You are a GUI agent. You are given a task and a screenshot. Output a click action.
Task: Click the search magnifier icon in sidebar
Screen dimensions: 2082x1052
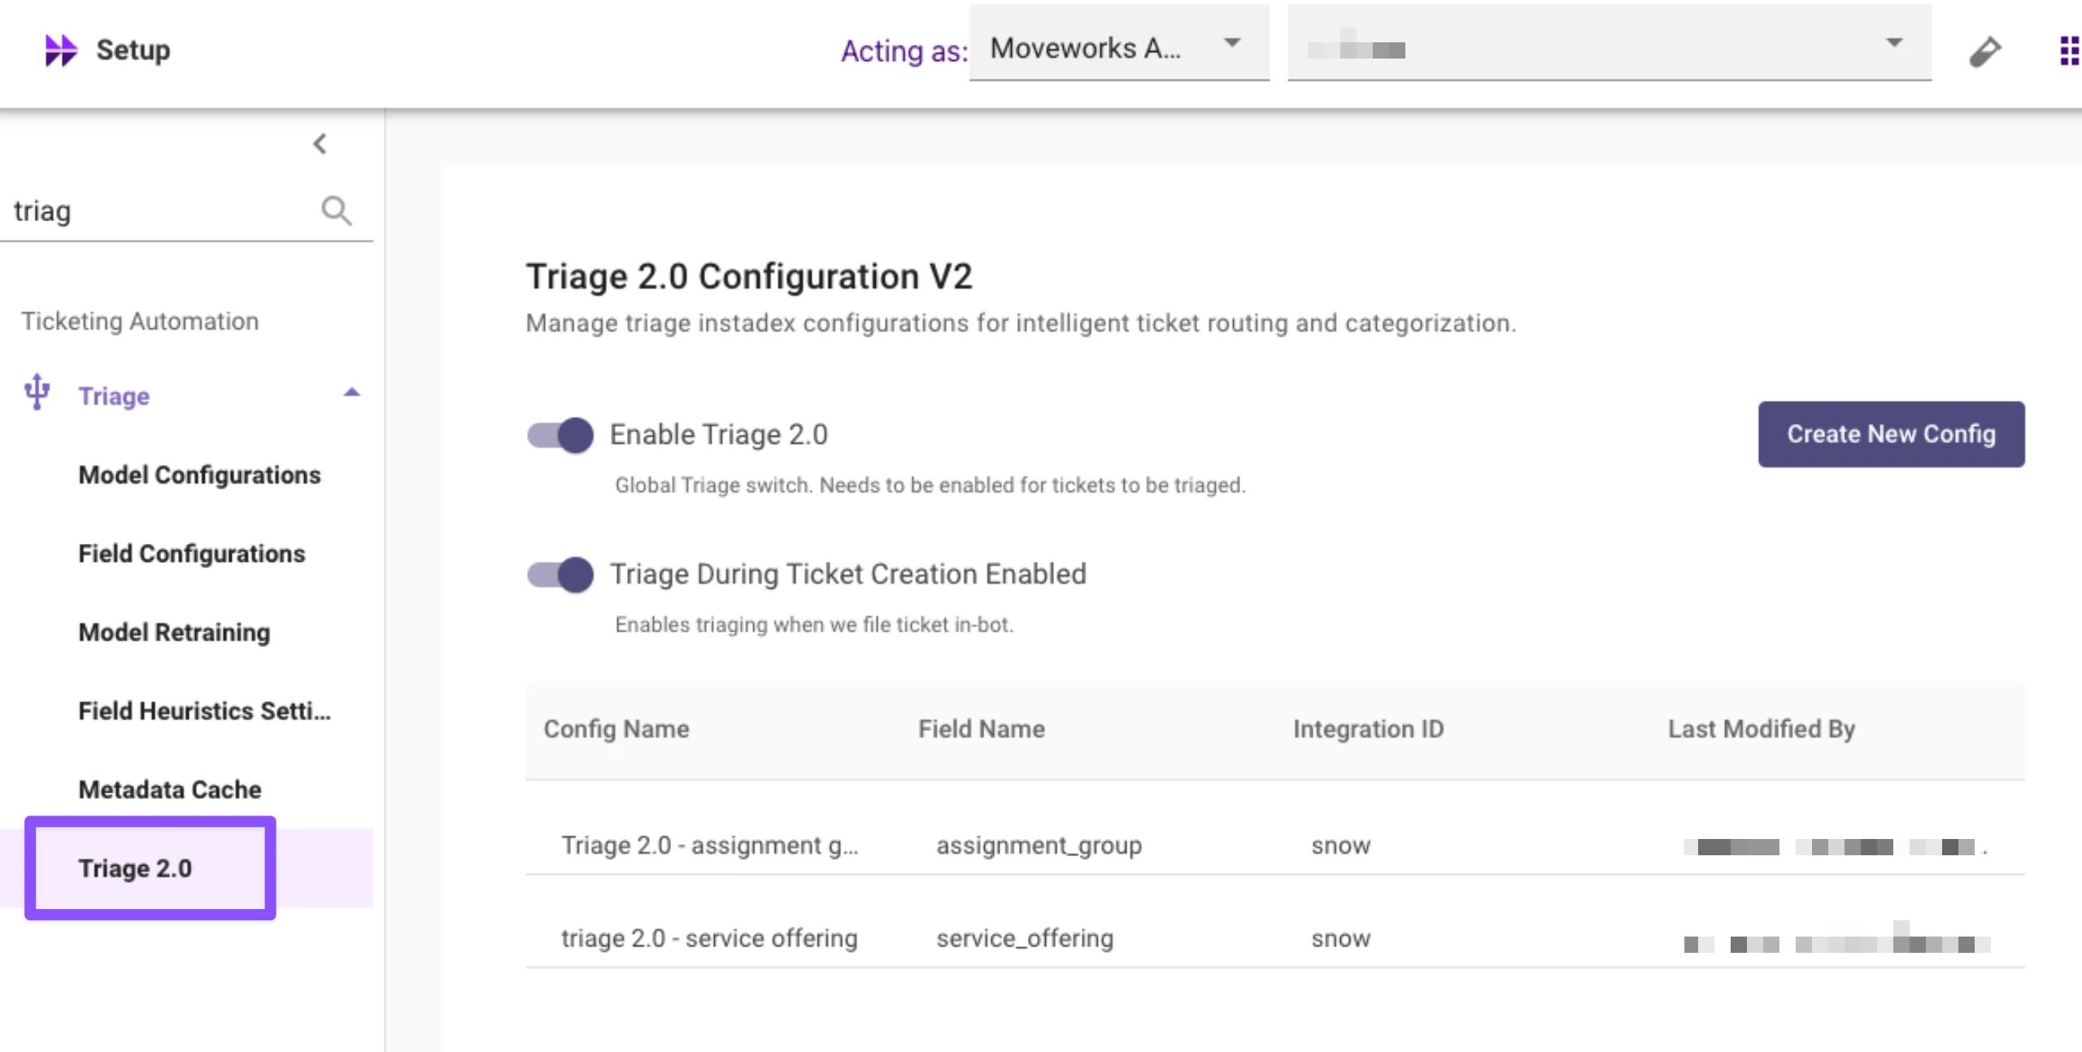[x=336, y=211]
